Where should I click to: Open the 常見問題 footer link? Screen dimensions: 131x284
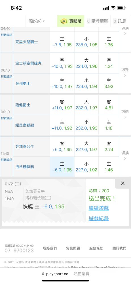coord(73,248)
